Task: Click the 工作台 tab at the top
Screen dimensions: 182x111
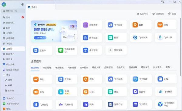Action: (41, 7)
